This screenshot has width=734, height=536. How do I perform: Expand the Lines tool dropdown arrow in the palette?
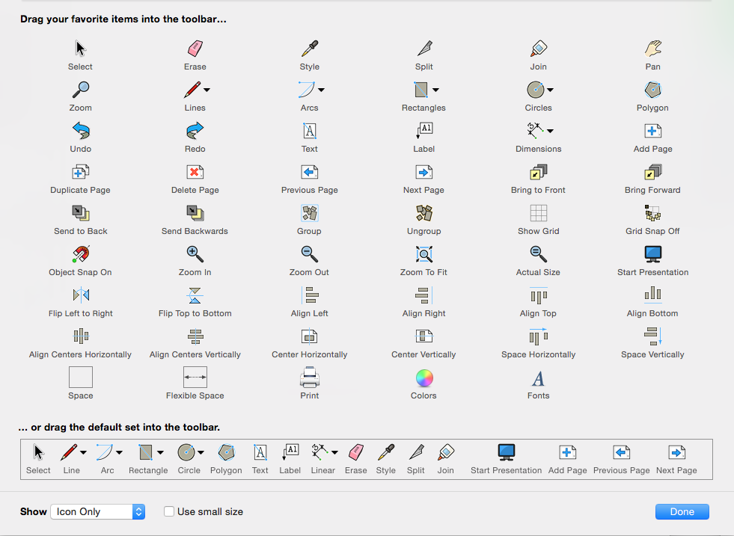(207, 90)
